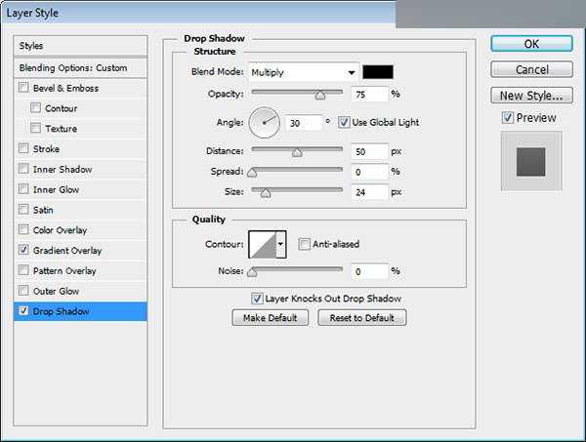
Task: Uncheck Use Global Light
Action: (x=343, y=122)
